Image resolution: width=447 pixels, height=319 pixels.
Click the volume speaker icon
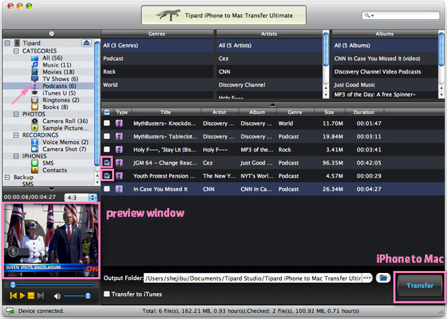click(57, 296)
